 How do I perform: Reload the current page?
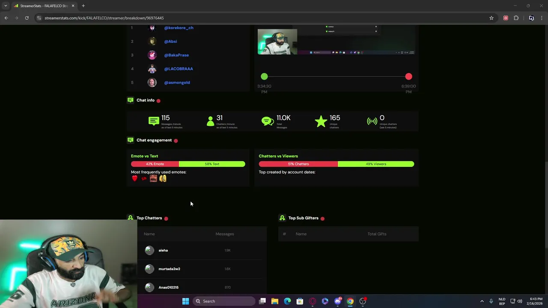coord(27,18)
